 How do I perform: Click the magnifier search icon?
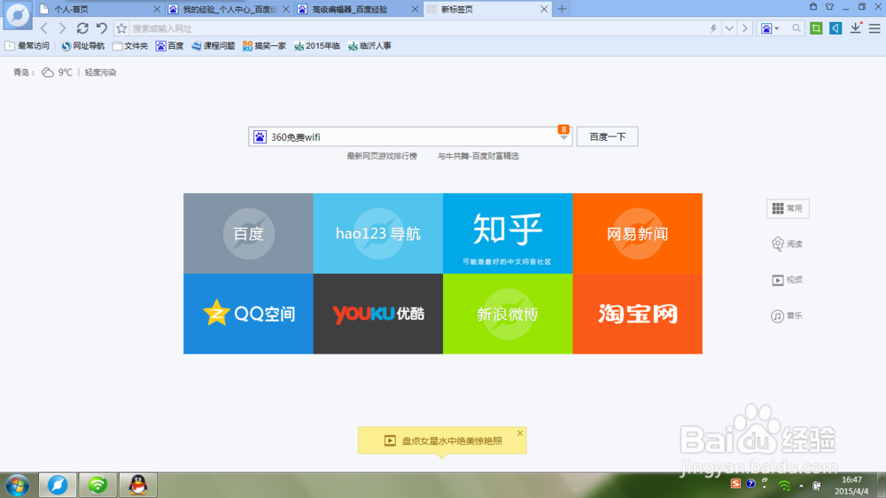click(797, 28)
